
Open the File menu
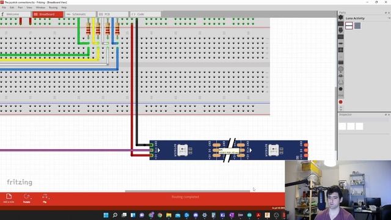click(x=4, y=7)
